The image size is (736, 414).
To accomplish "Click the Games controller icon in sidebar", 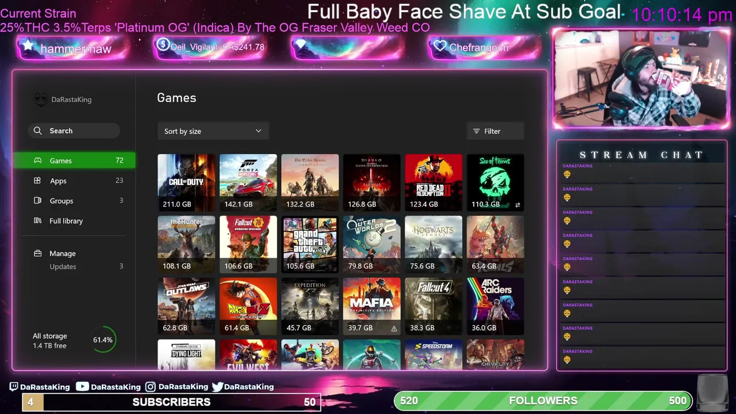I will (x=37, y=160).
